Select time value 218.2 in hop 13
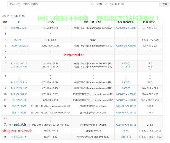Image resolution: width=170 pixels, height=143 pixels. click(x=150, y=125)
